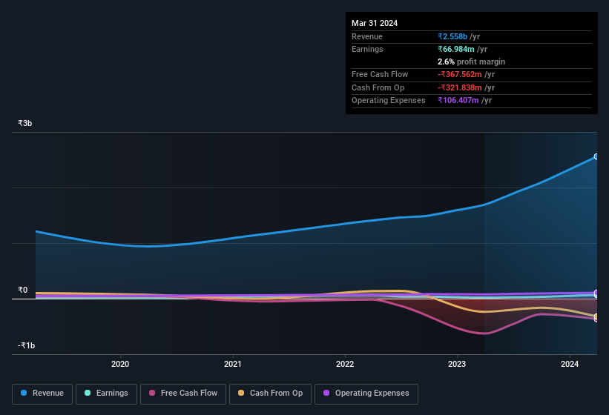Toggle the Cash From Op legend series
609x415 pixels.
point(270,394)
